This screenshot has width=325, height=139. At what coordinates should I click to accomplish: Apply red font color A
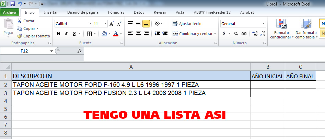click(x=116, y=34)
